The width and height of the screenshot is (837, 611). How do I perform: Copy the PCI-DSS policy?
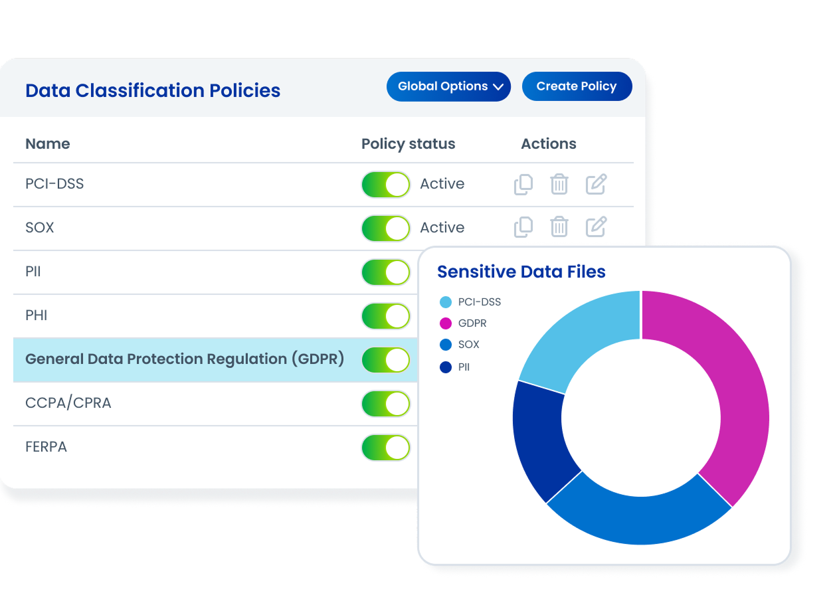[523, 184]
